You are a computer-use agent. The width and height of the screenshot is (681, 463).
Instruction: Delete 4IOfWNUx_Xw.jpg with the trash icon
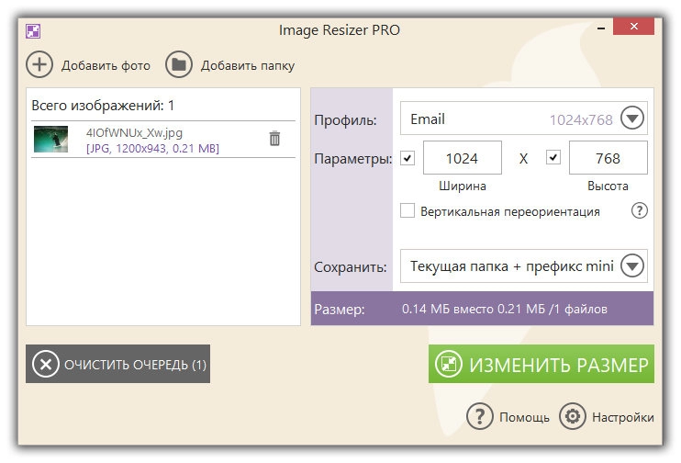click(x=274, y=139)
